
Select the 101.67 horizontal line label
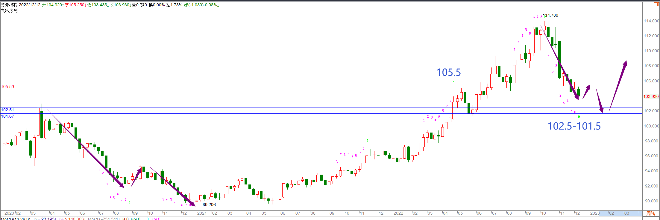[7, 116]
